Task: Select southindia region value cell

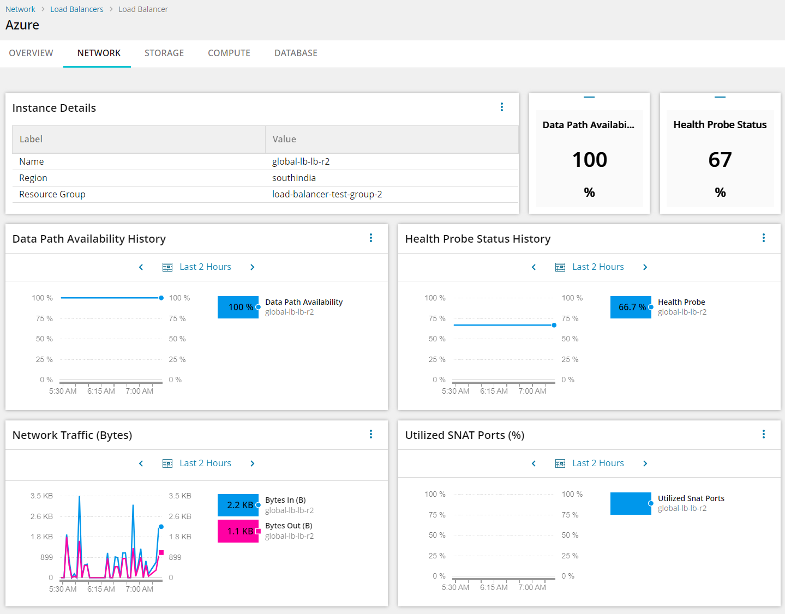Action: pos(392,178)
